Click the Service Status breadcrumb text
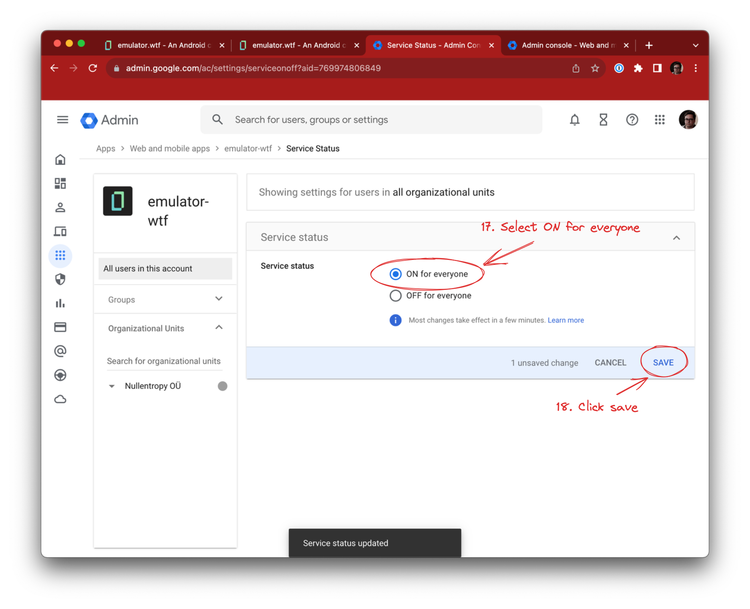 coord(313,149)
